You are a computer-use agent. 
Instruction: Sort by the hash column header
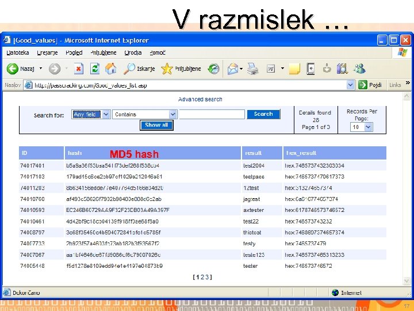click(x=75, y=153)
